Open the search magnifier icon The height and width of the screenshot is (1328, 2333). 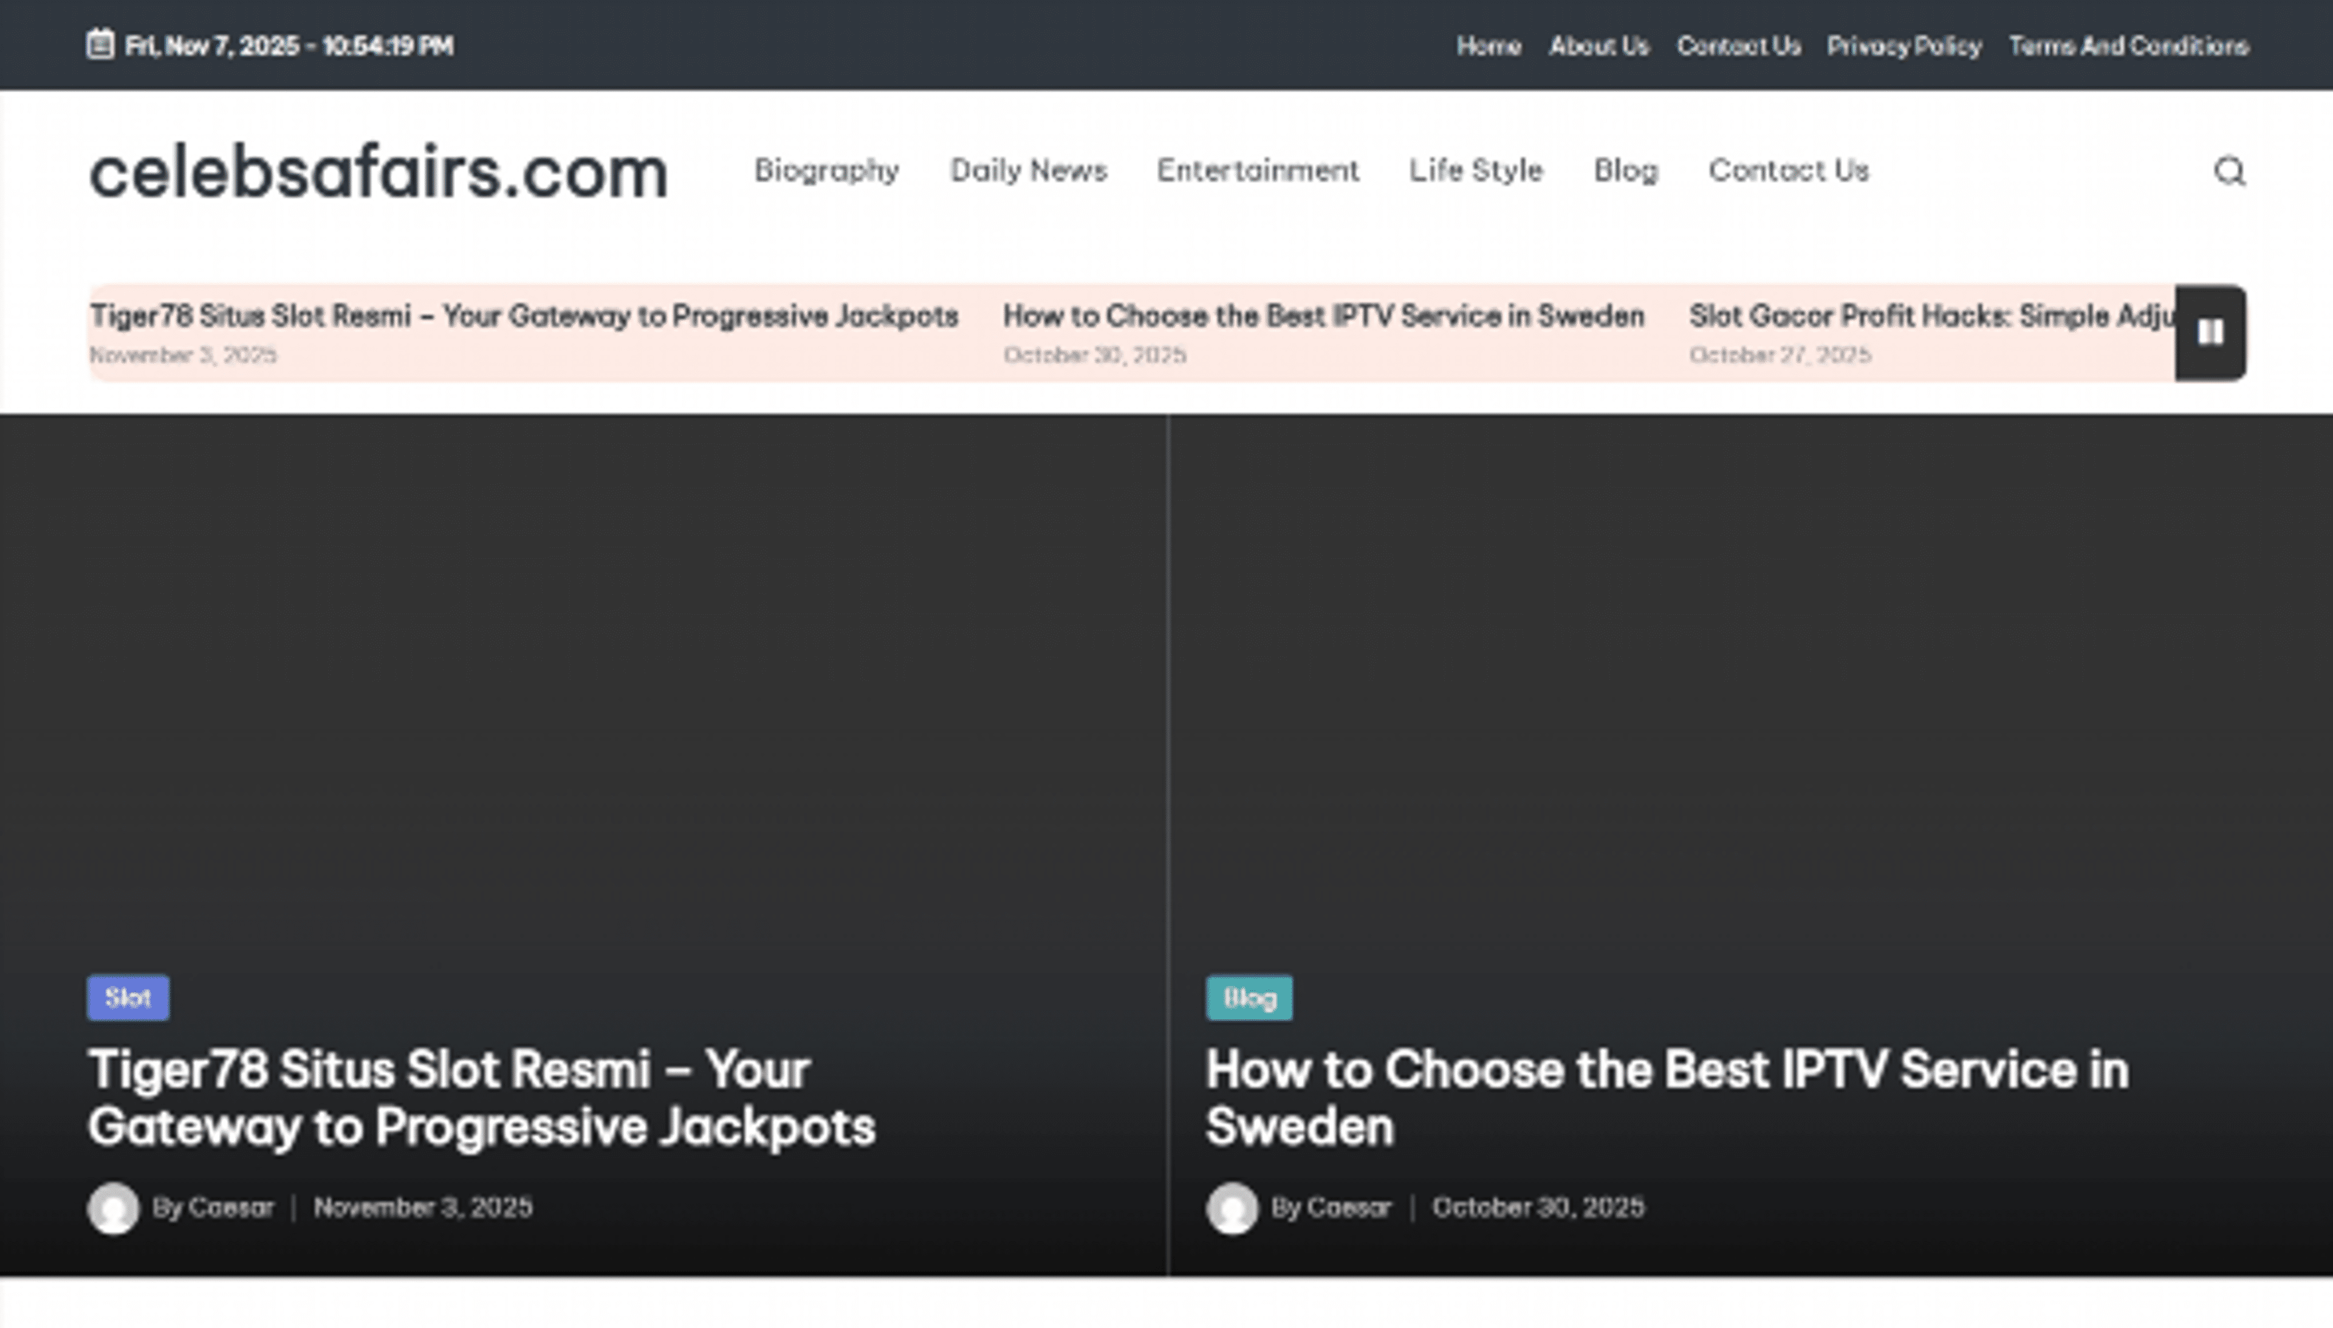point(2229,171)
